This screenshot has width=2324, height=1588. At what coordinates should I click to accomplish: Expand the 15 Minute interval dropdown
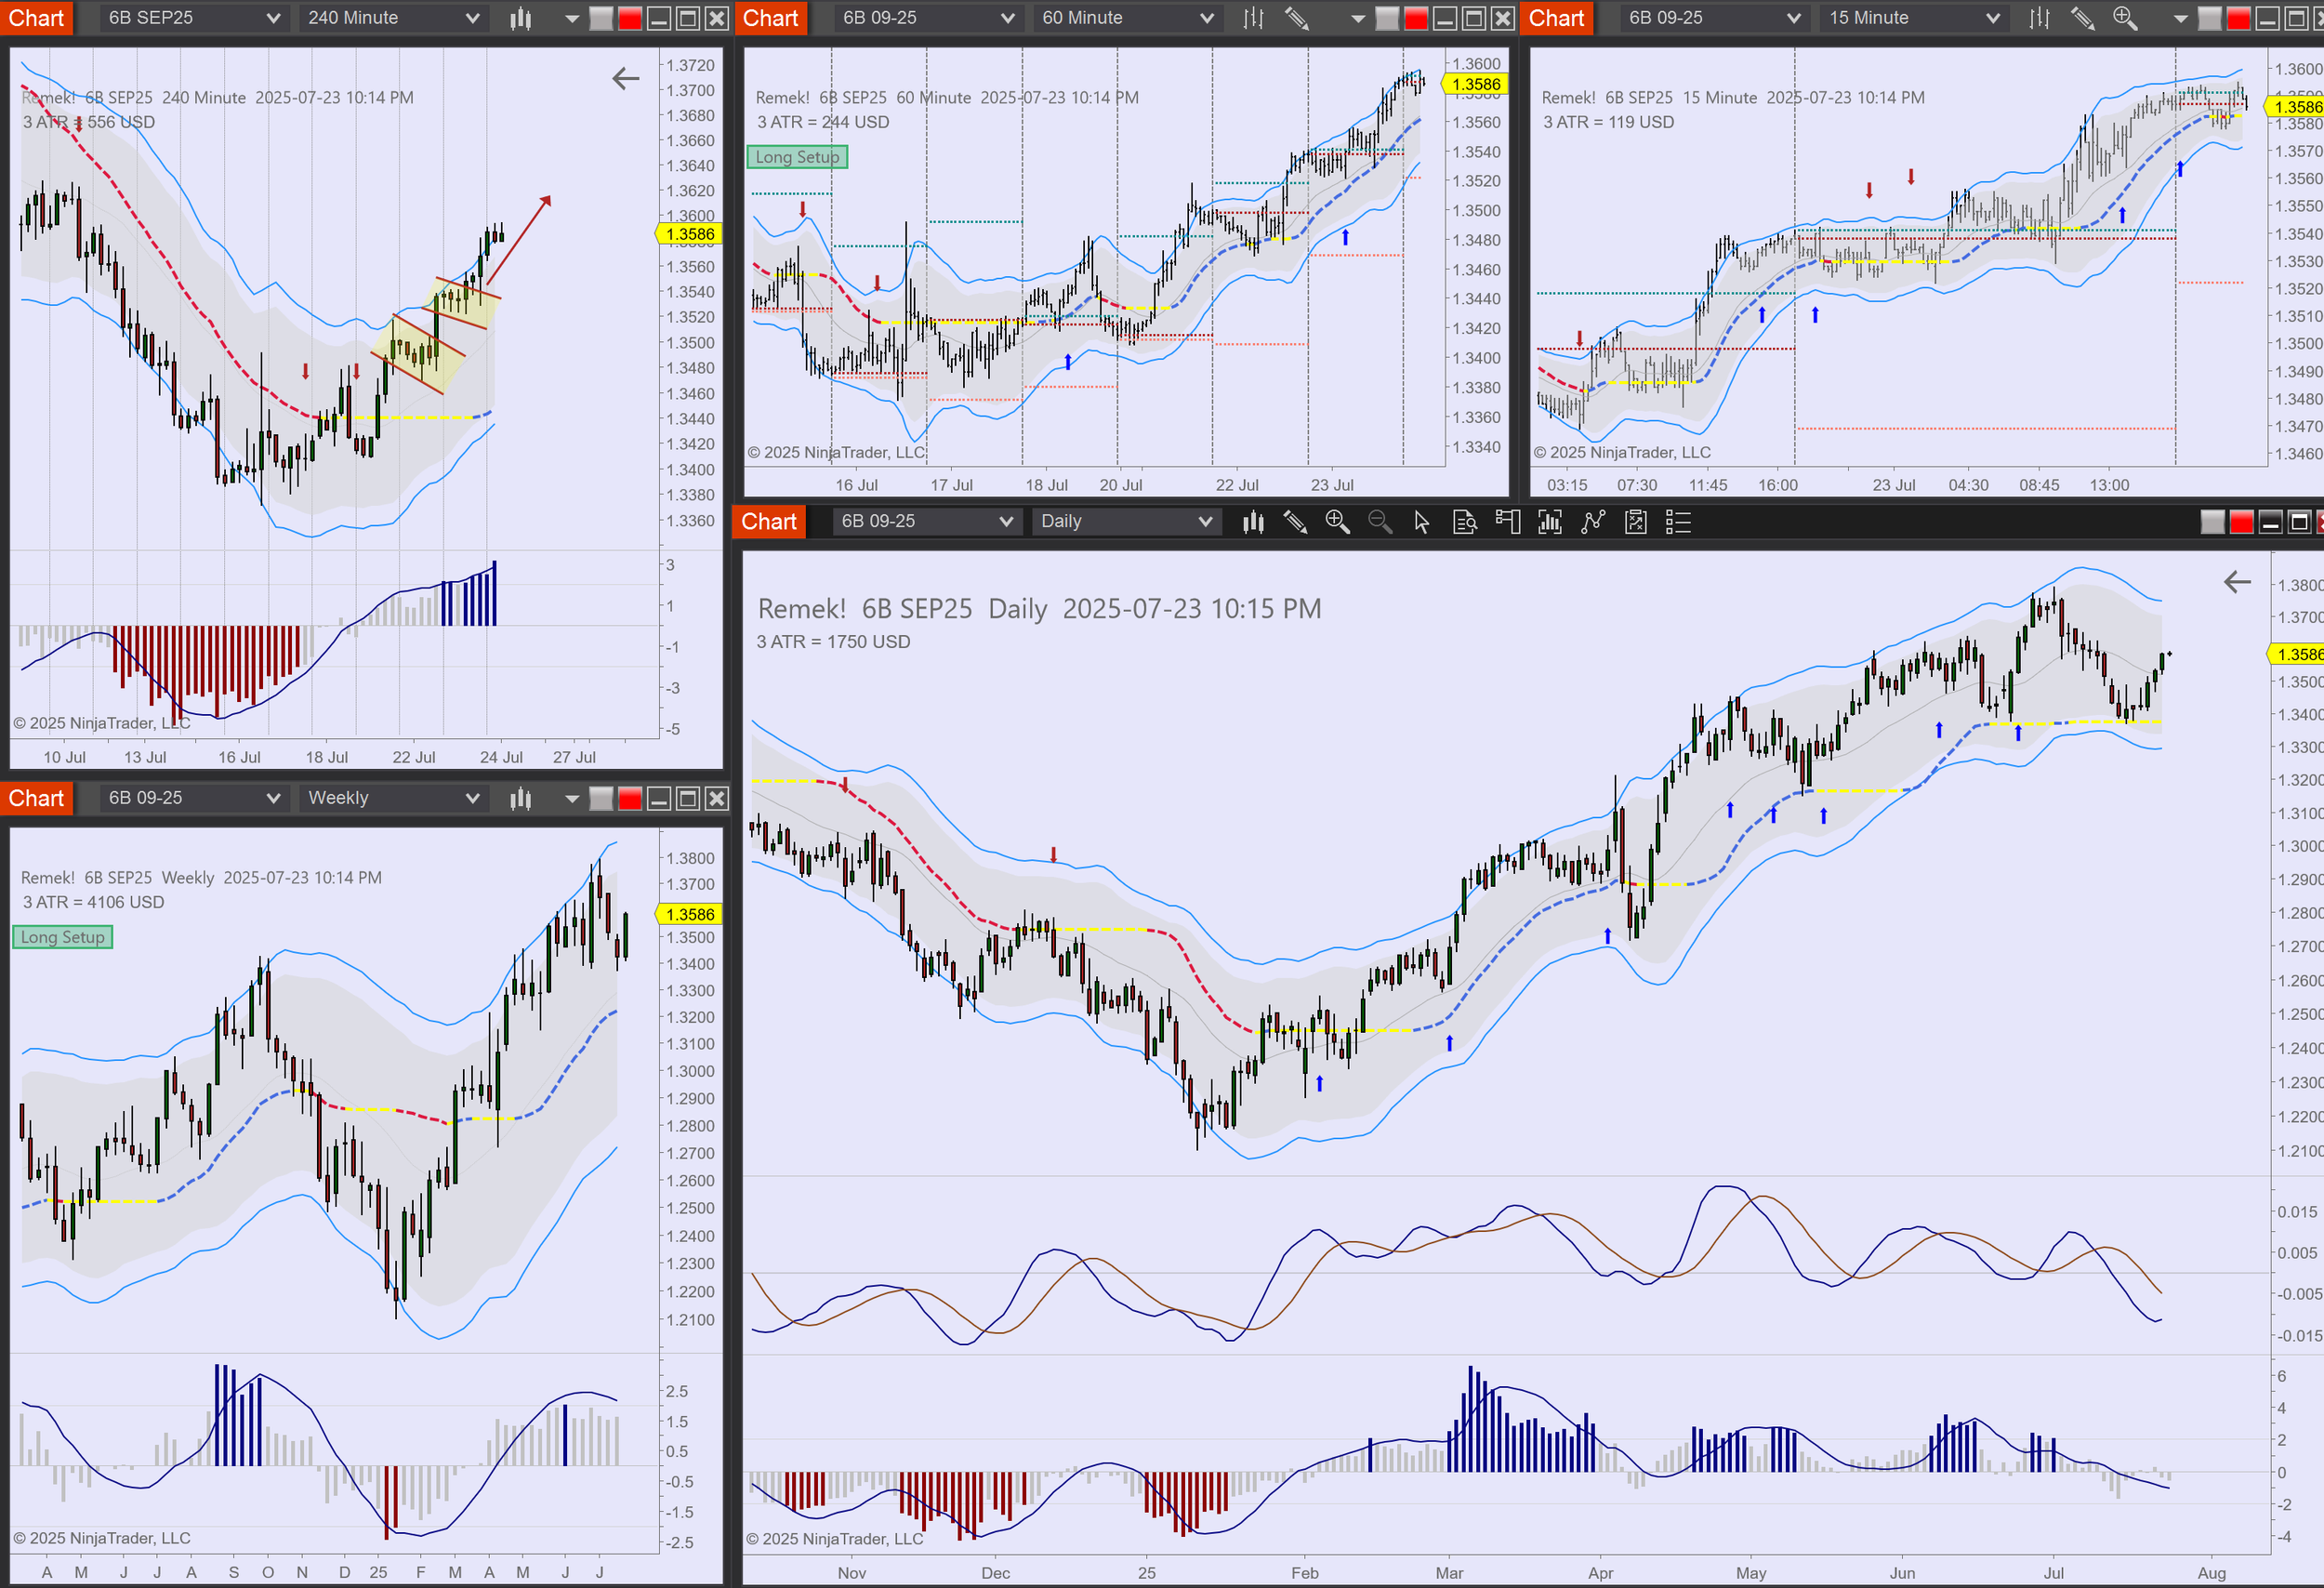point(1993,18)
